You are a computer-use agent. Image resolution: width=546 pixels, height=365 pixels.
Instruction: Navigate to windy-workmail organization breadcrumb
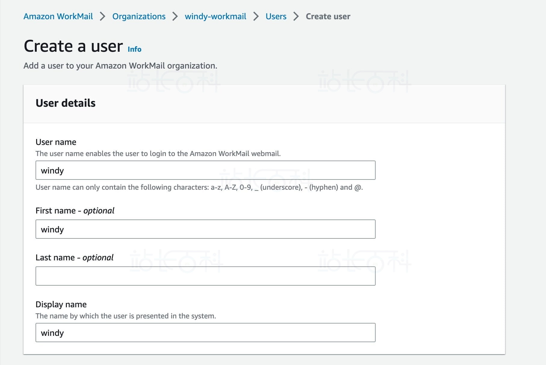coord(215,16)
